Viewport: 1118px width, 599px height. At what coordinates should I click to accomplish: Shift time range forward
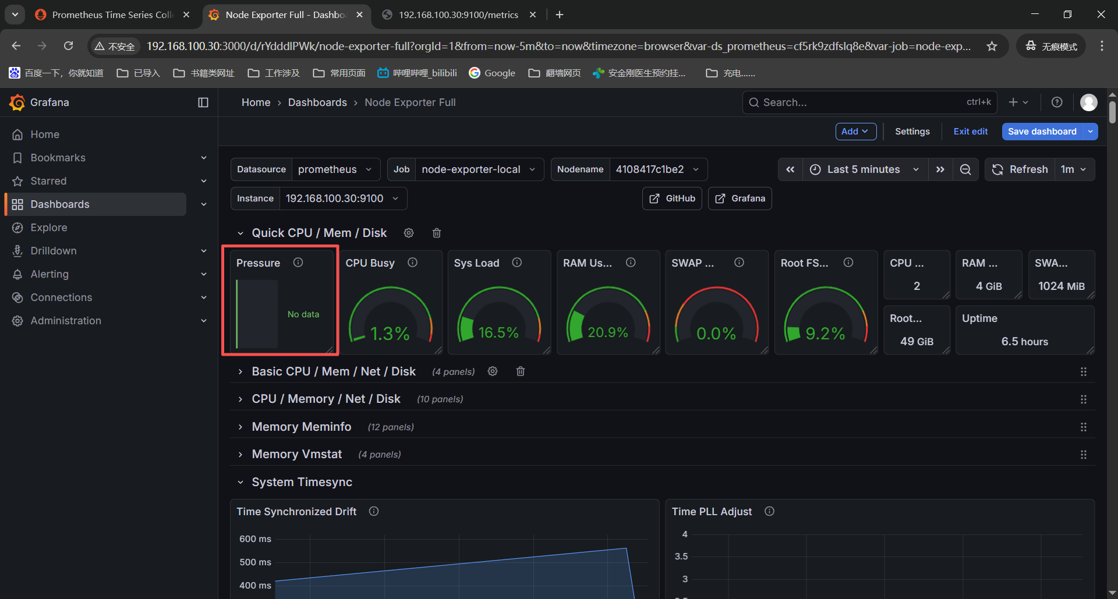point(940,169)
